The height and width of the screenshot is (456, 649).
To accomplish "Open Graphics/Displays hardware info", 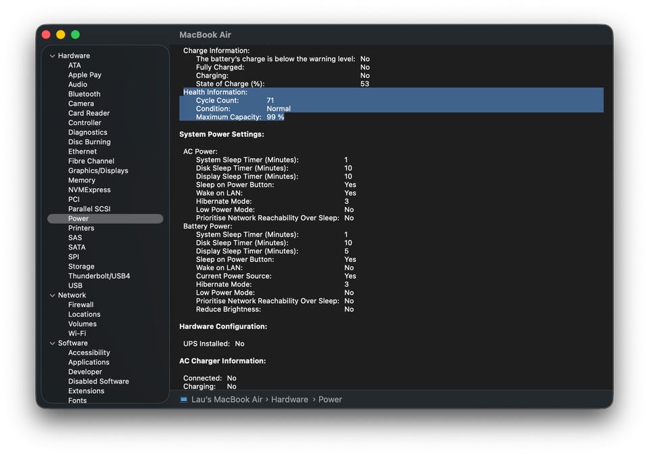I will coord(98,170).
